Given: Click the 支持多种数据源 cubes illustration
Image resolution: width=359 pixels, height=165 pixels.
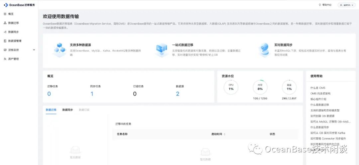Looking at the screenshot, I should tap(60, 49).
